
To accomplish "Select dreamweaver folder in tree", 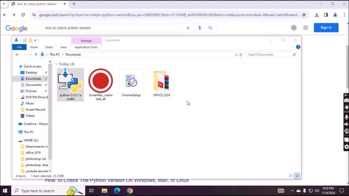I will tap(37, 146).
